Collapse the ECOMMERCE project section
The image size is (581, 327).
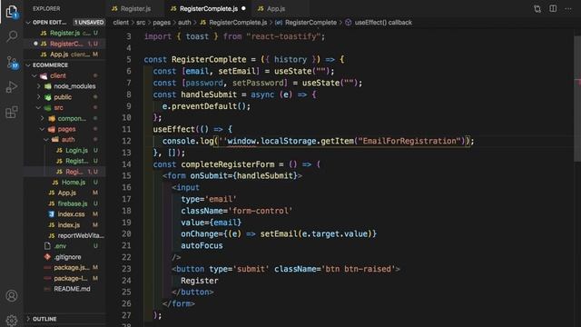tap(28, 64)
